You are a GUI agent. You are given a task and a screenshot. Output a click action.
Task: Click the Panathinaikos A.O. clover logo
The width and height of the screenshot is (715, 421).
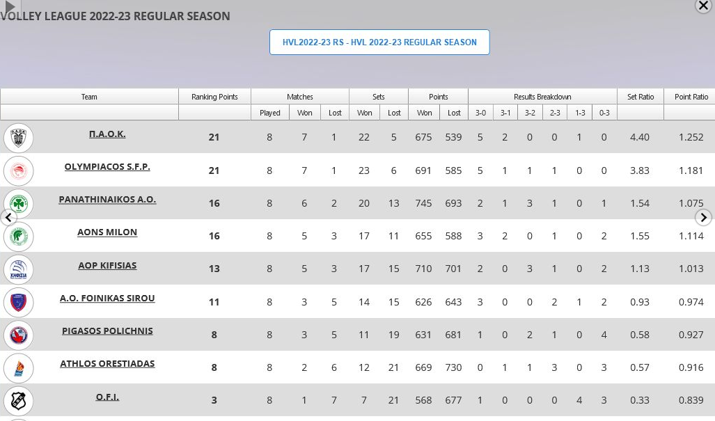click(19, 203)
